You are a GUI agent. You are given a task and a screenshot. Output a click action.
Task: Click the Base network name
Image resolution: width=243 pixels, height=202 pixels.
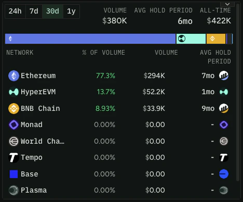tap(30, 174)
